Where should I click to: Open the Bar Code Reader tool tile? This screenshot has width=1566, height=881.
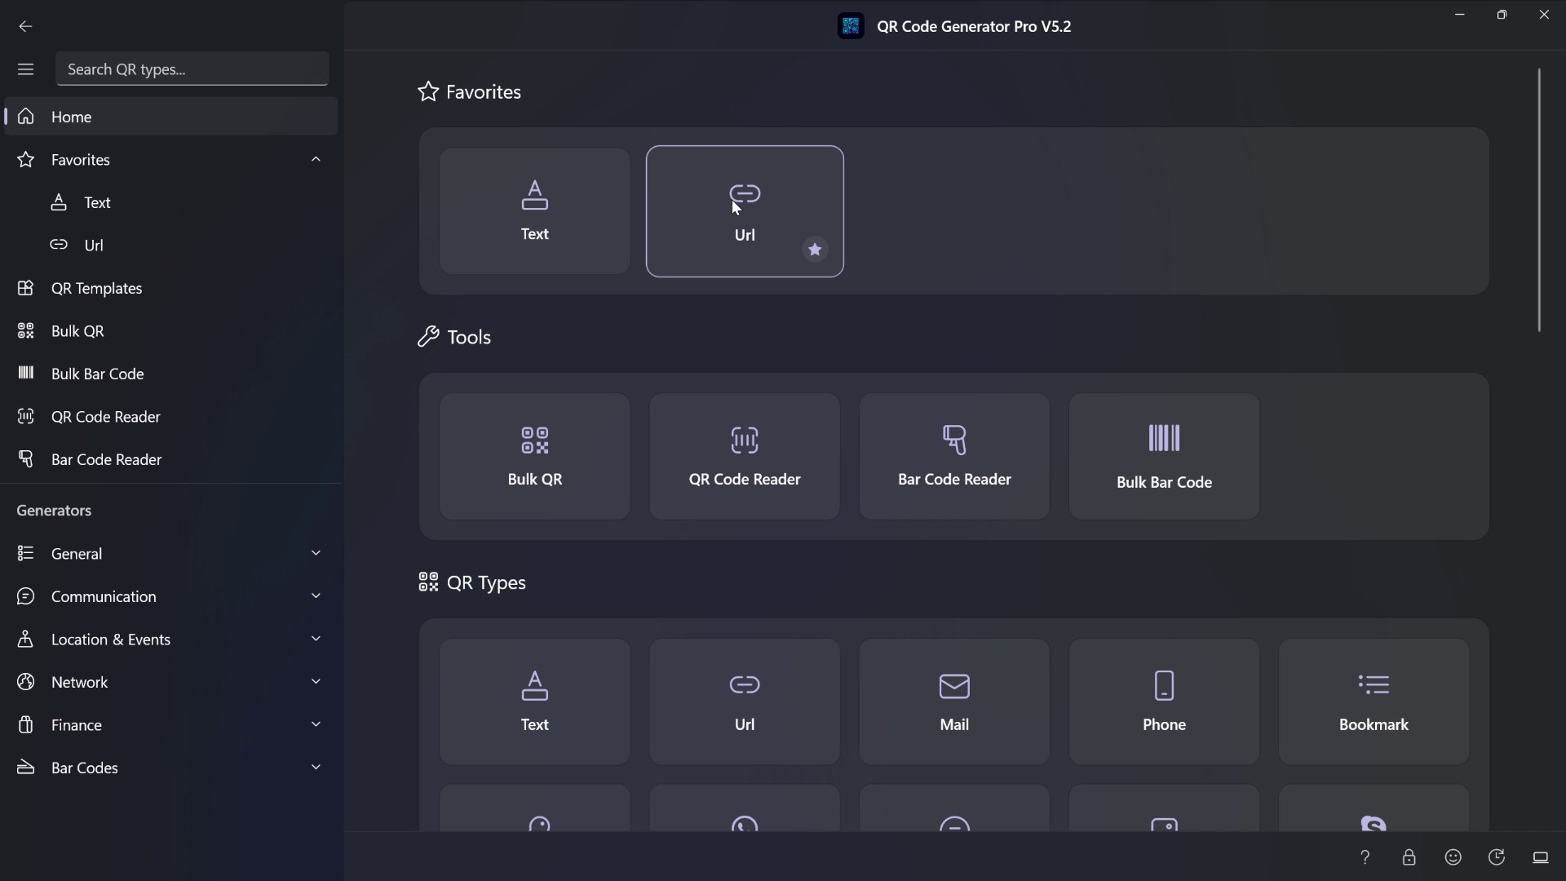click(x=954, y=457)
